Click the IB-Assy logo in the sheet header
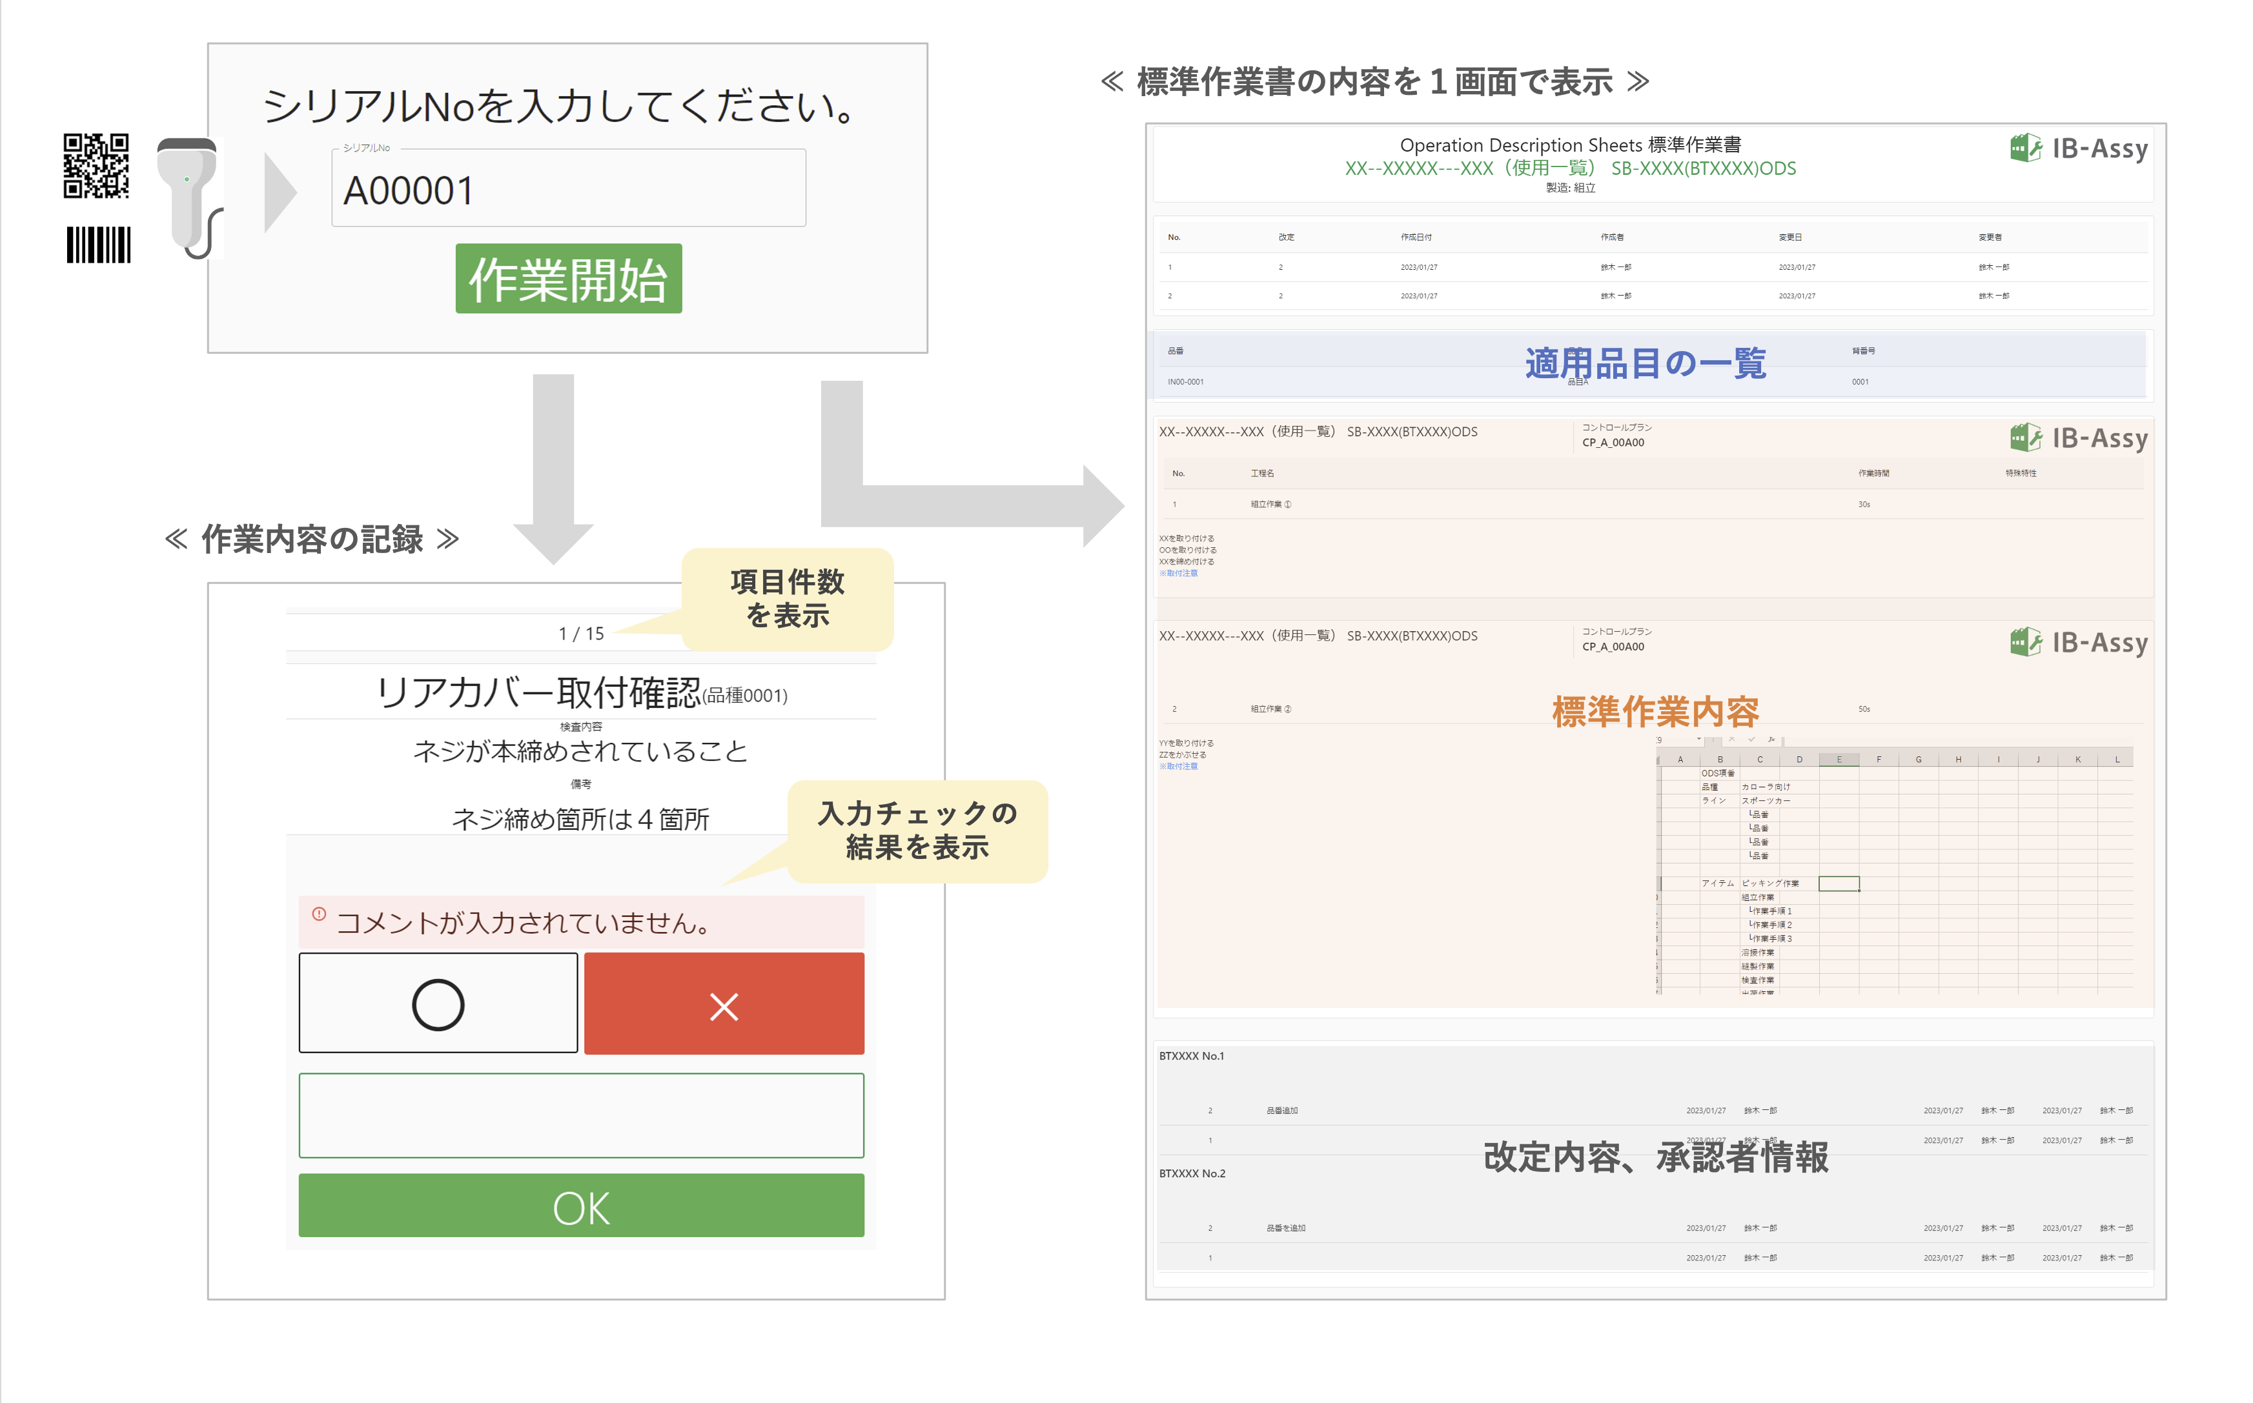Viewport: 2253px width, 1403px height. pyautogui.click(x=2079, y=148)
